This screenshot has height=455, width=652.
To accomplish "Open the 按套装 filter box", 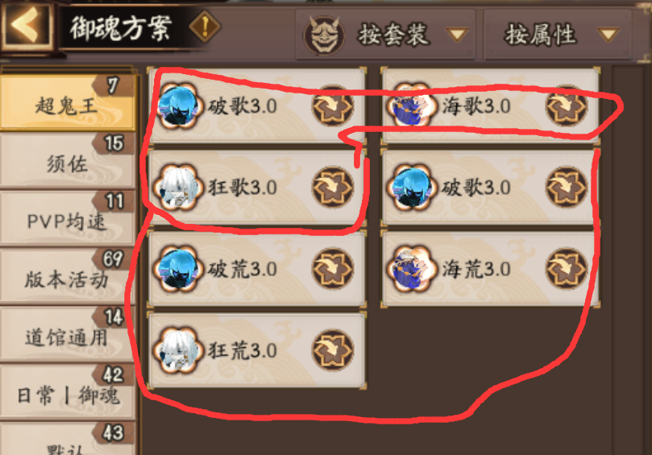I will (x=385, y=34).
